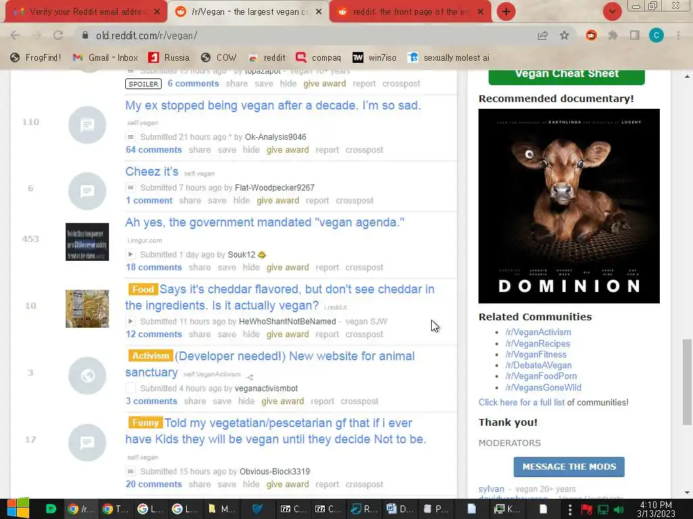Click address bar with old.reddit.com/r/vegan/
The image size is (693, 519).
pyautogui.click(x=305, y=35)
